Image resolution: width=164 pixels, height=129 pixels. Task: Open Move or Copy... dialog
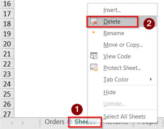pos(123,45)
